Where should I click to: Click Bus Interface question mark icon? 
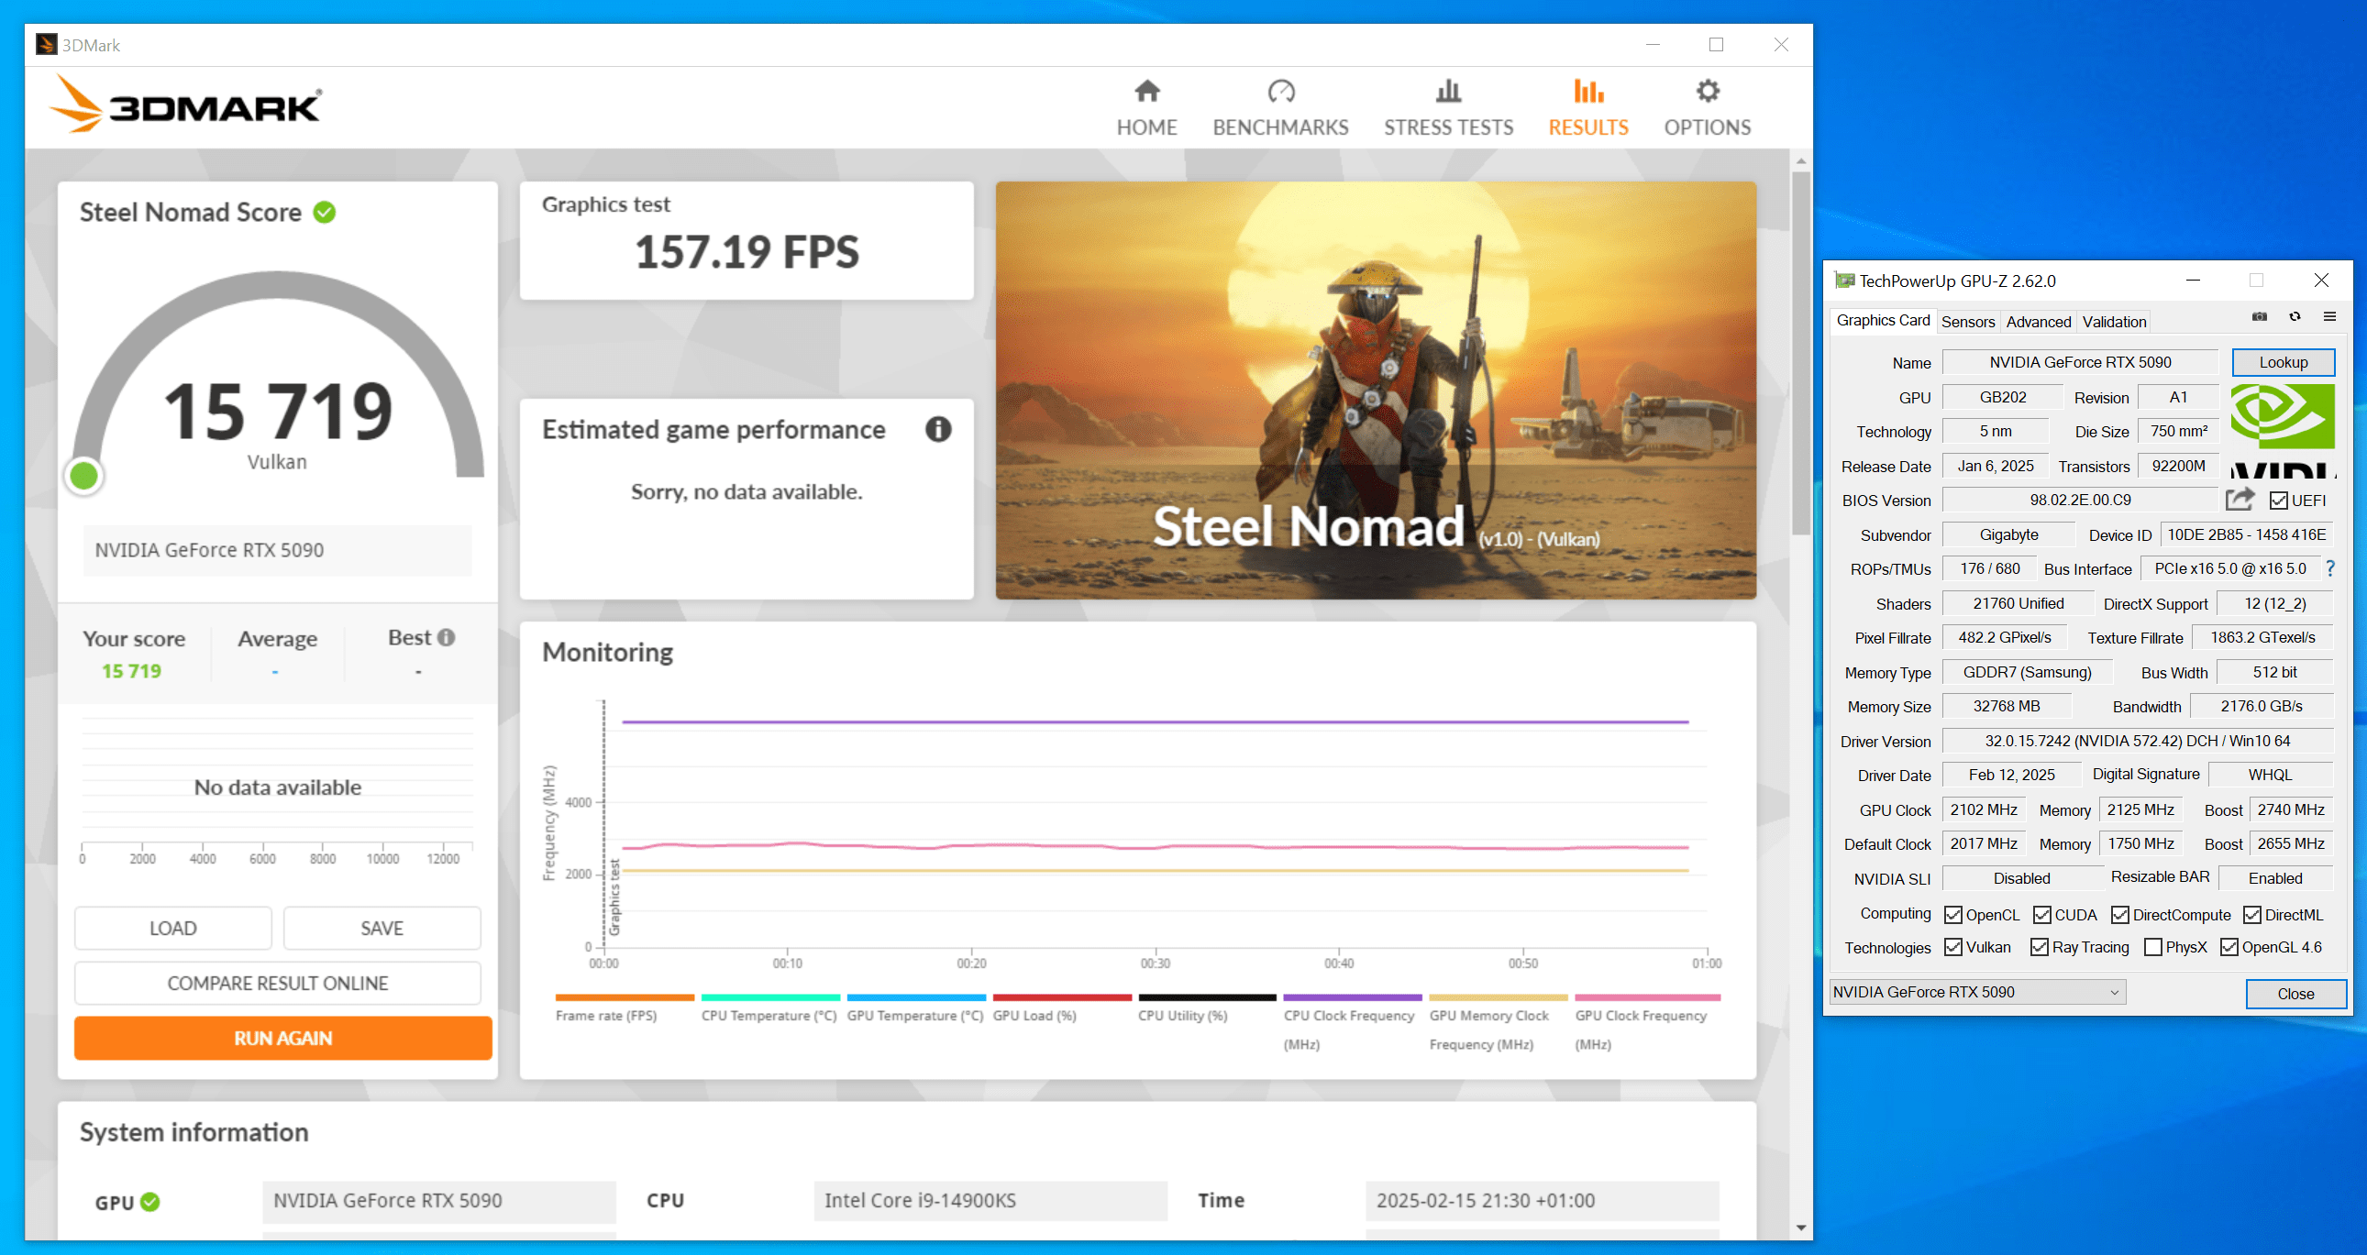pos(2330,568)
